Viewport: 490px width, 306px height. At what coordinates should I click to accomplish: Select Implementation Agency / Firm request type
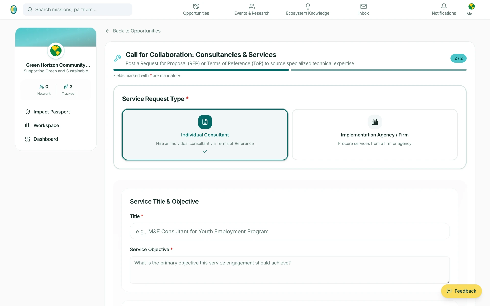[375, 135]
